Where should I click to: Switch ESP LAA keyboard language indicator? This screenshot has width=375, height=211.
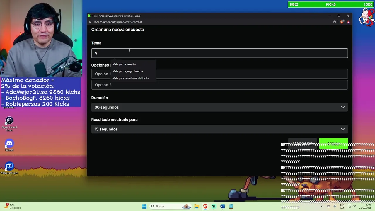click(x=342, y=206)
